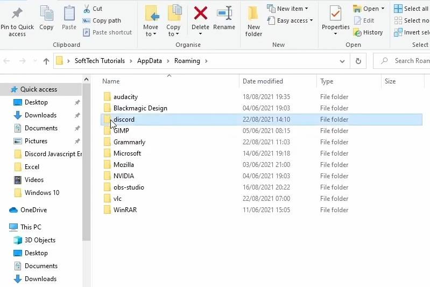Image resolution: width=430 pixels, height=287 pixels.
Task: Click Invert selection icon
Action: (398, 32)
